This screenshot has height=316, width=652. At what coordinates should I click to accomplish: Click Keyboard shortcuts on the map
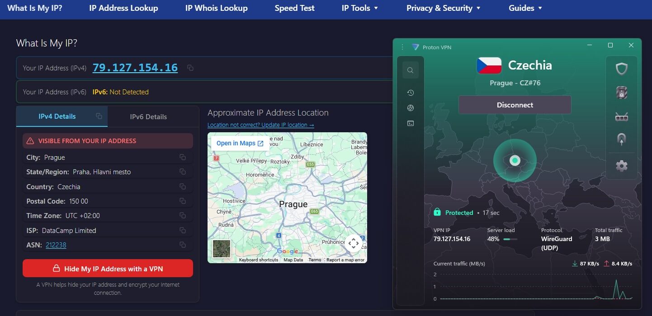click(x=259, y=260)
